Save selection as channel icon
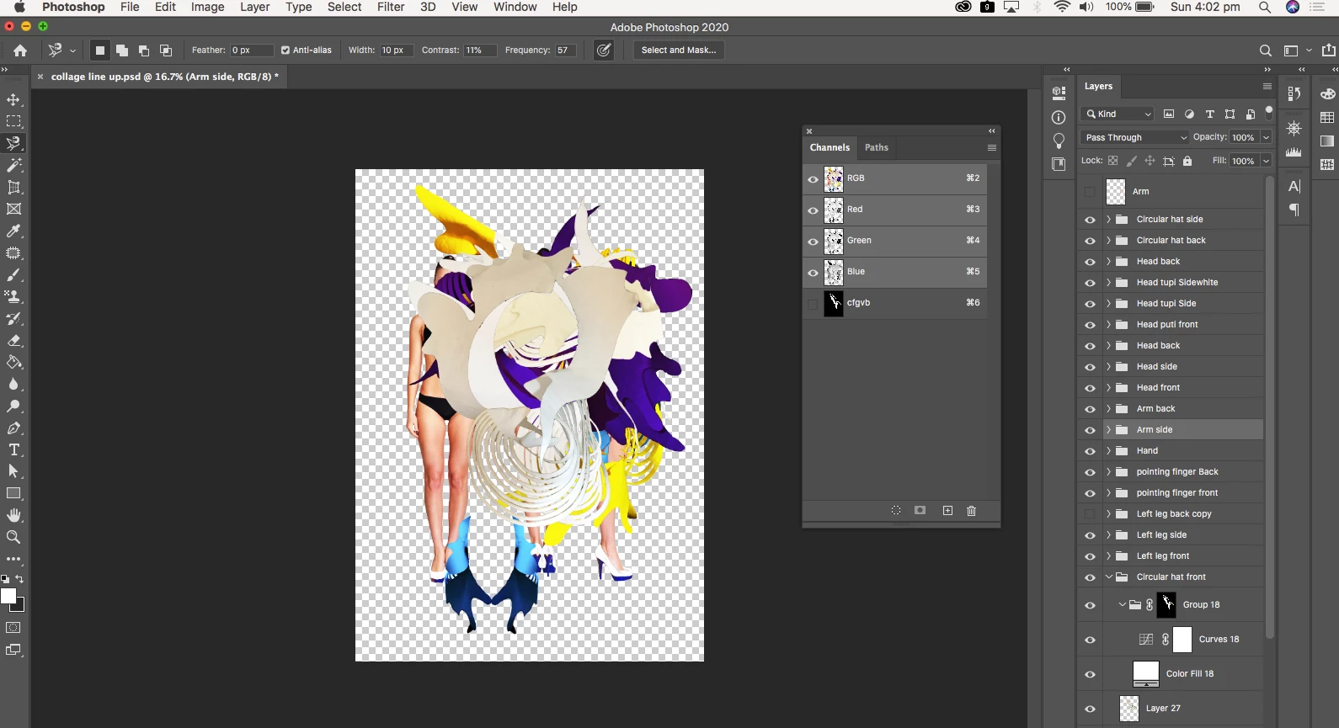This screenshot has height=728, width=1339. click(920, 511)
